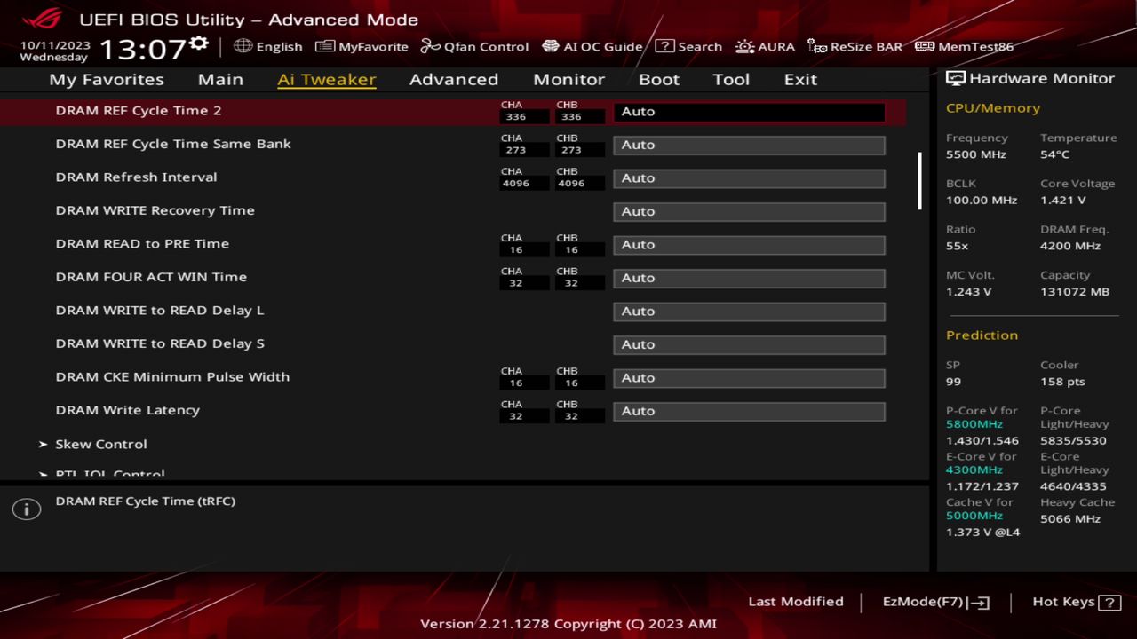This screenshot has height=639, width=1137.
Task: Click the Search question-mark icon
Action: (664, 46)
